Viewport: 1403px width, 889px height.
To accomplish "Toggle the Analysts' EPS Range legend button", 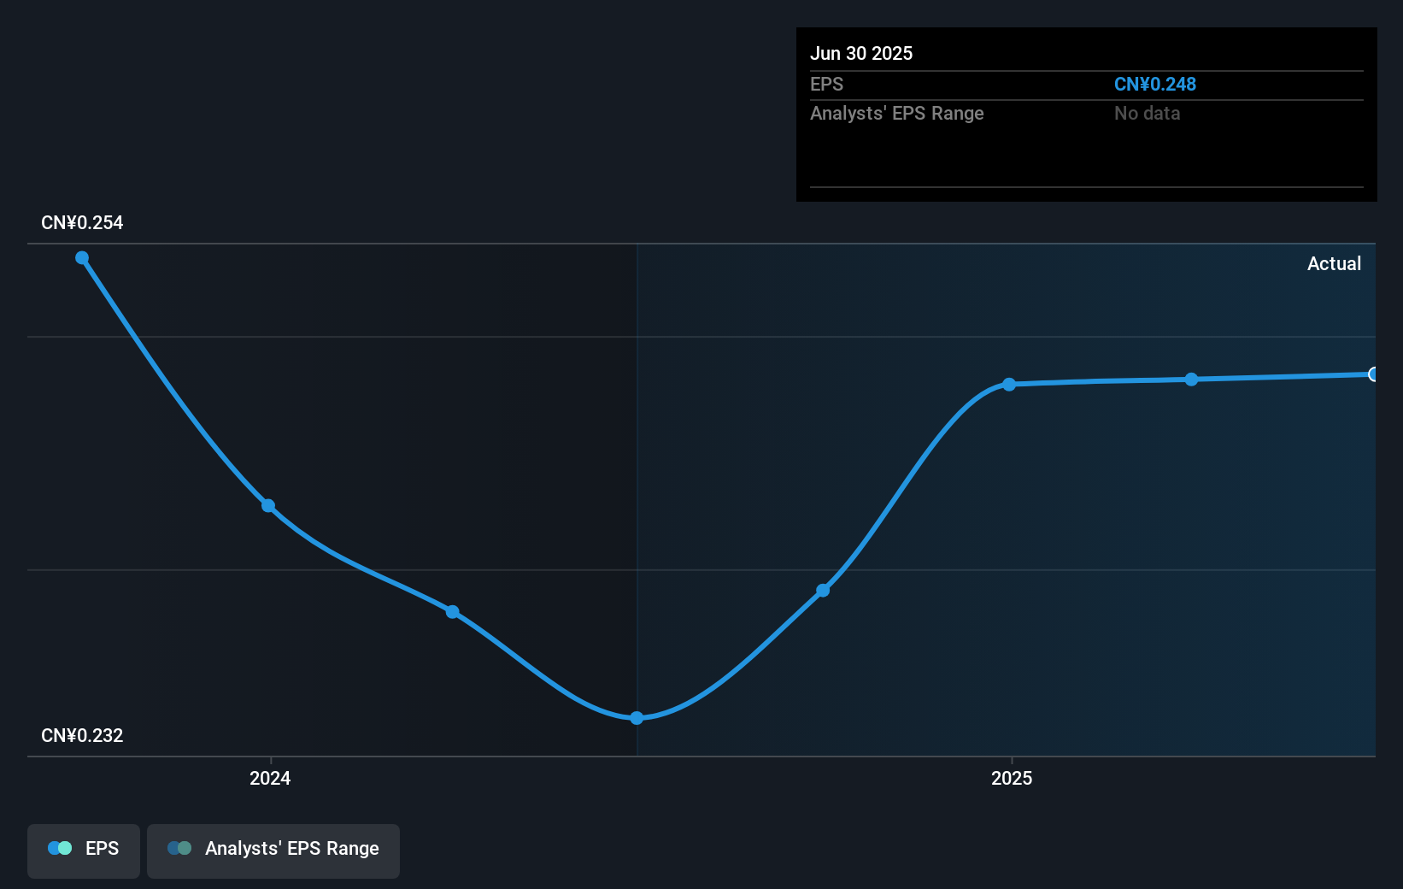I will point(273,851).
